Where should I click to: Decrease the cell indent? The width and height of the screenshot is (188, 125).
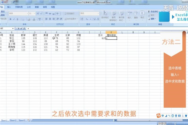pyautogui.click(x=58, y=19)
